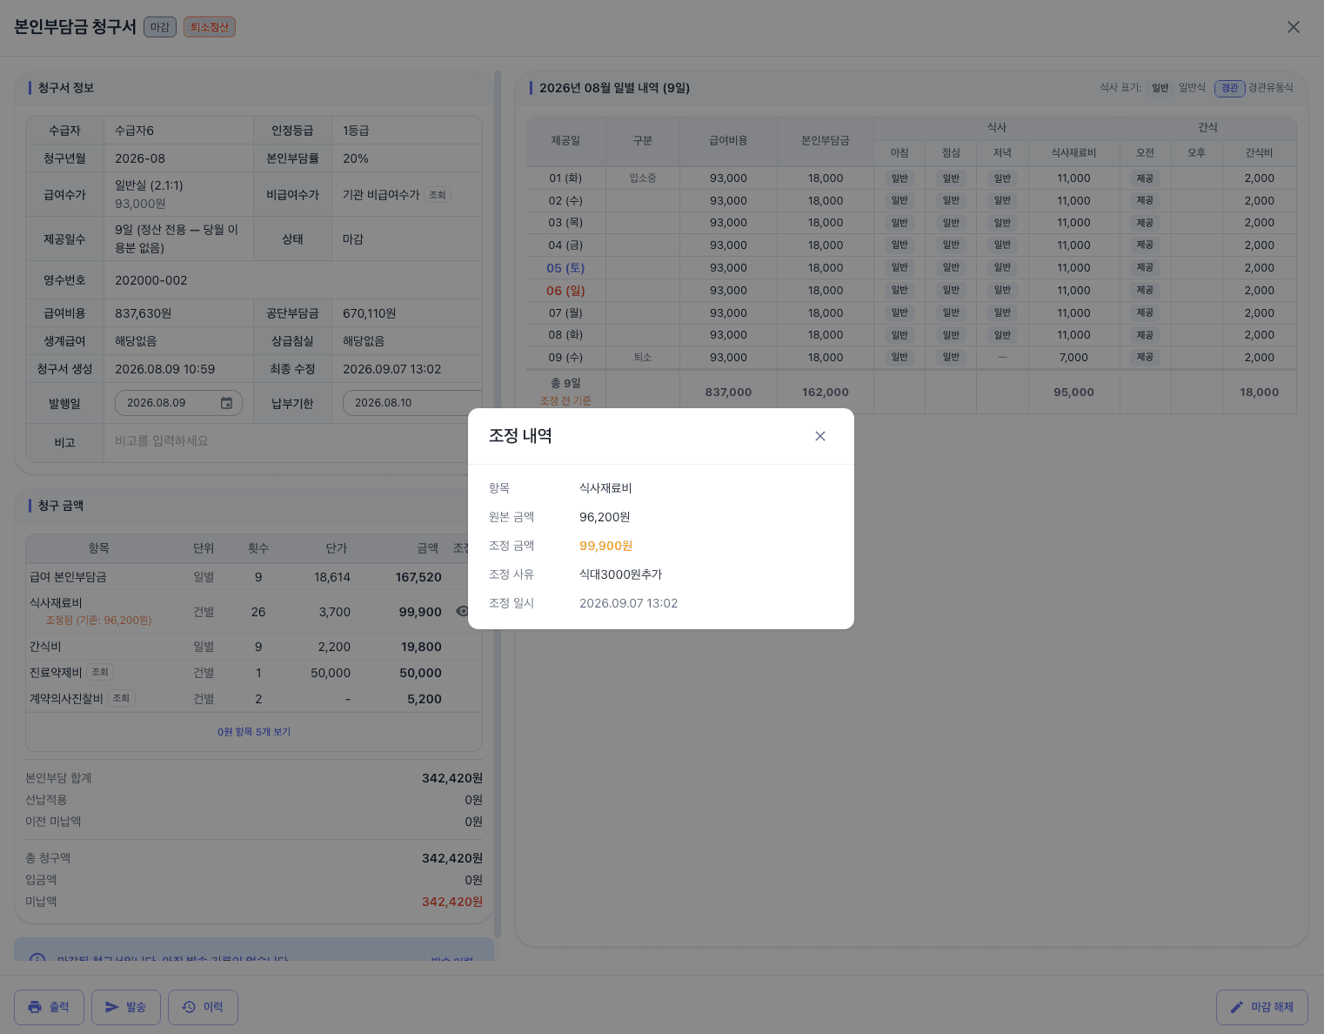Open the 0원 항목 5개 보기 link
1324x1034 pixels.
click(254, 732)
